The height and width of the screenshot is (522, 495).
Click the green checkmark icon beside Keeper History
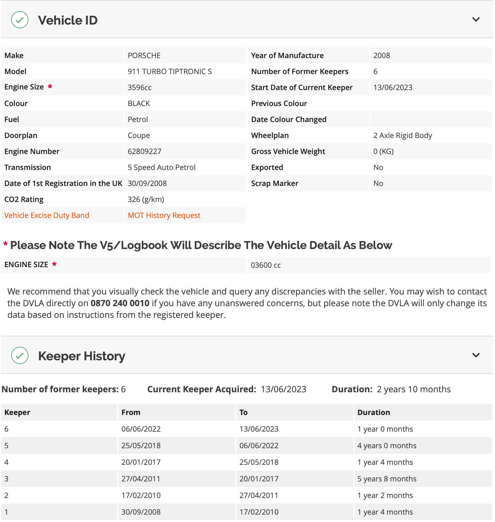click(20, 356)
